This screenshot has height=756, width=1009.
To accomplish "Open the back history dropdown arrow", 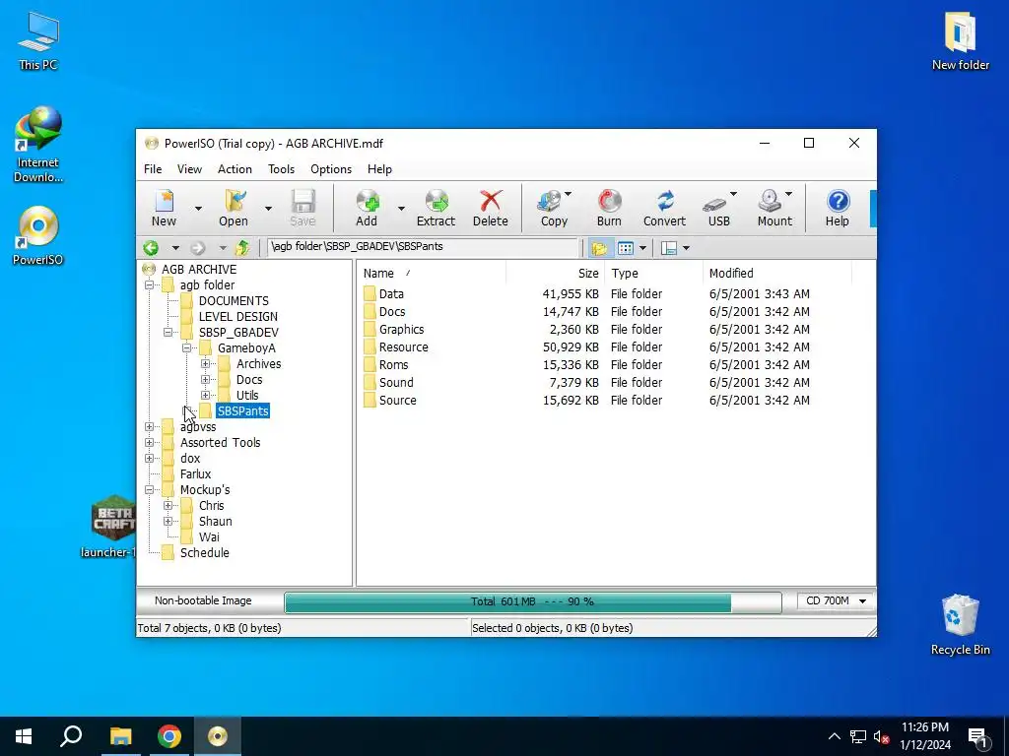I will click(x=174, y=248).
